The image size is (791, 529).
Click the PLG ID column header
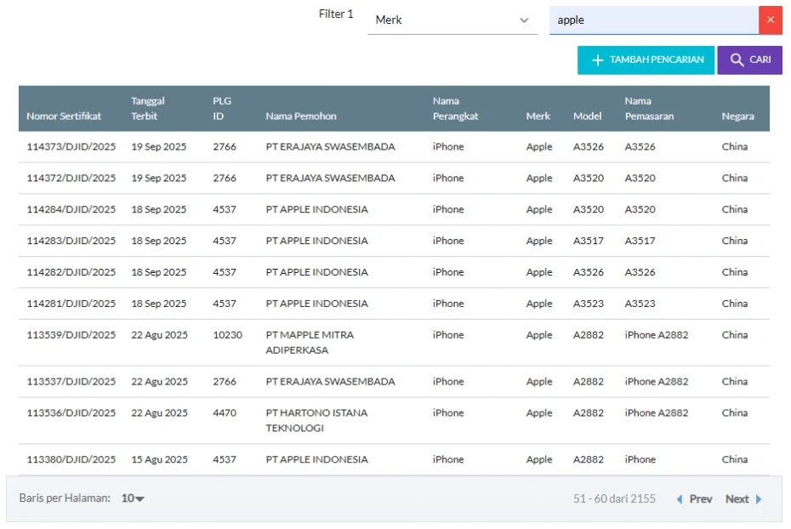221,109
